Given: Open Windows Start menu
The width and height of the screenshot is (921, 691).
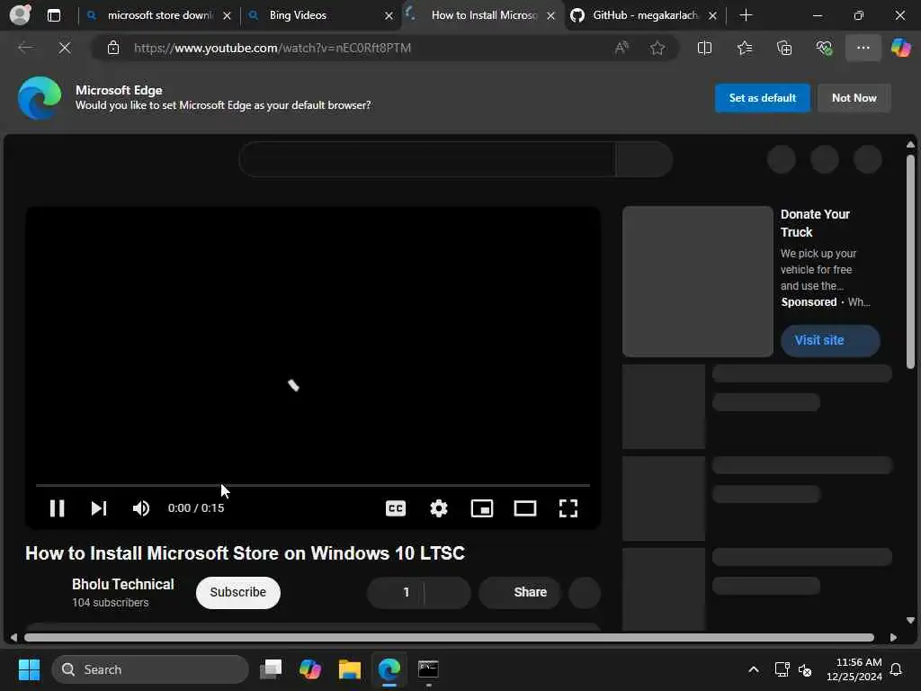Looking at the screenshot, I should [x=29, y=669].
